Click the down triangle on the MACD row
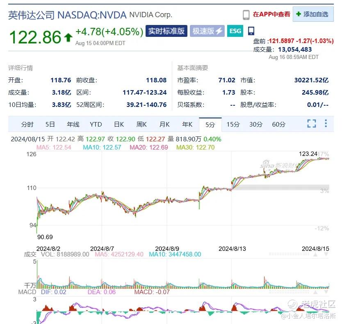This screenshot has width=342, height=324. coord(326,292)
